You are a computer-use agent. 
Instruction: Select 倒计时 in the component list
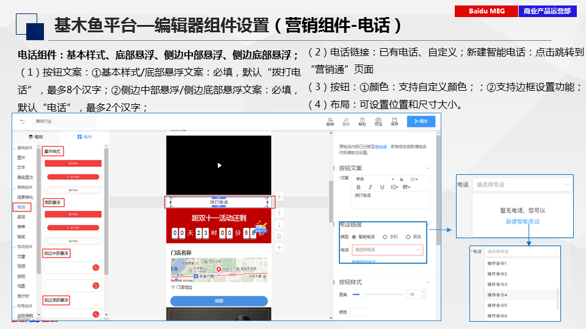coord(23,296)
